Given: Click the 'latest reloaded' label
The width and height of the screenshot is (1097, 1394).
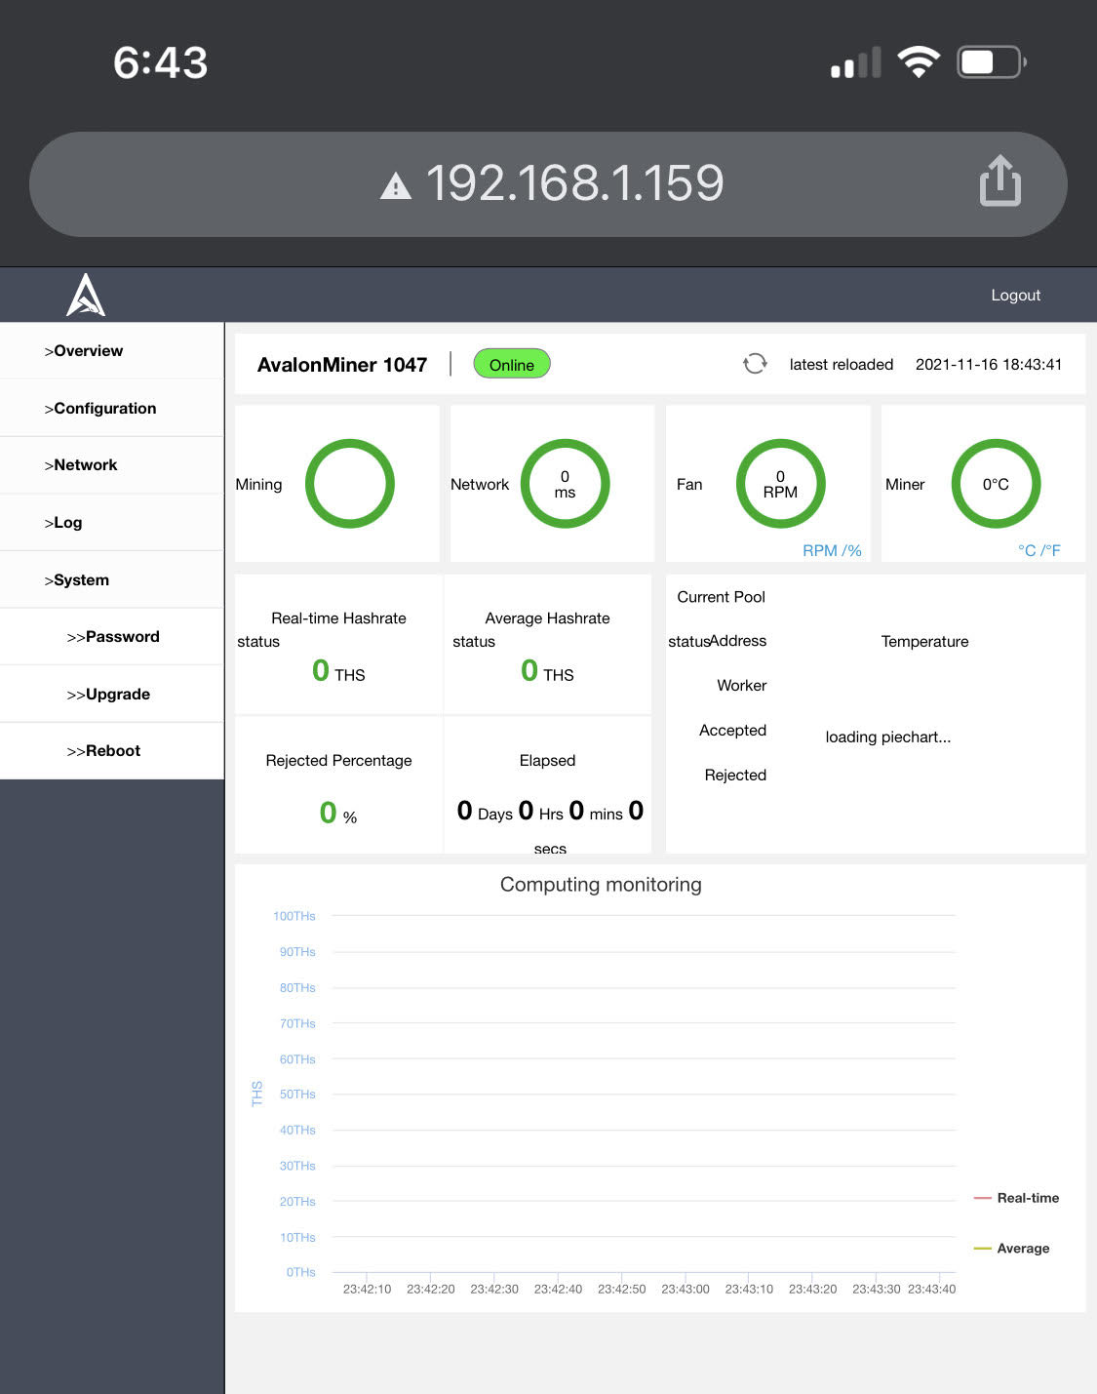Looking at the screenshot, I should (842, 364).
